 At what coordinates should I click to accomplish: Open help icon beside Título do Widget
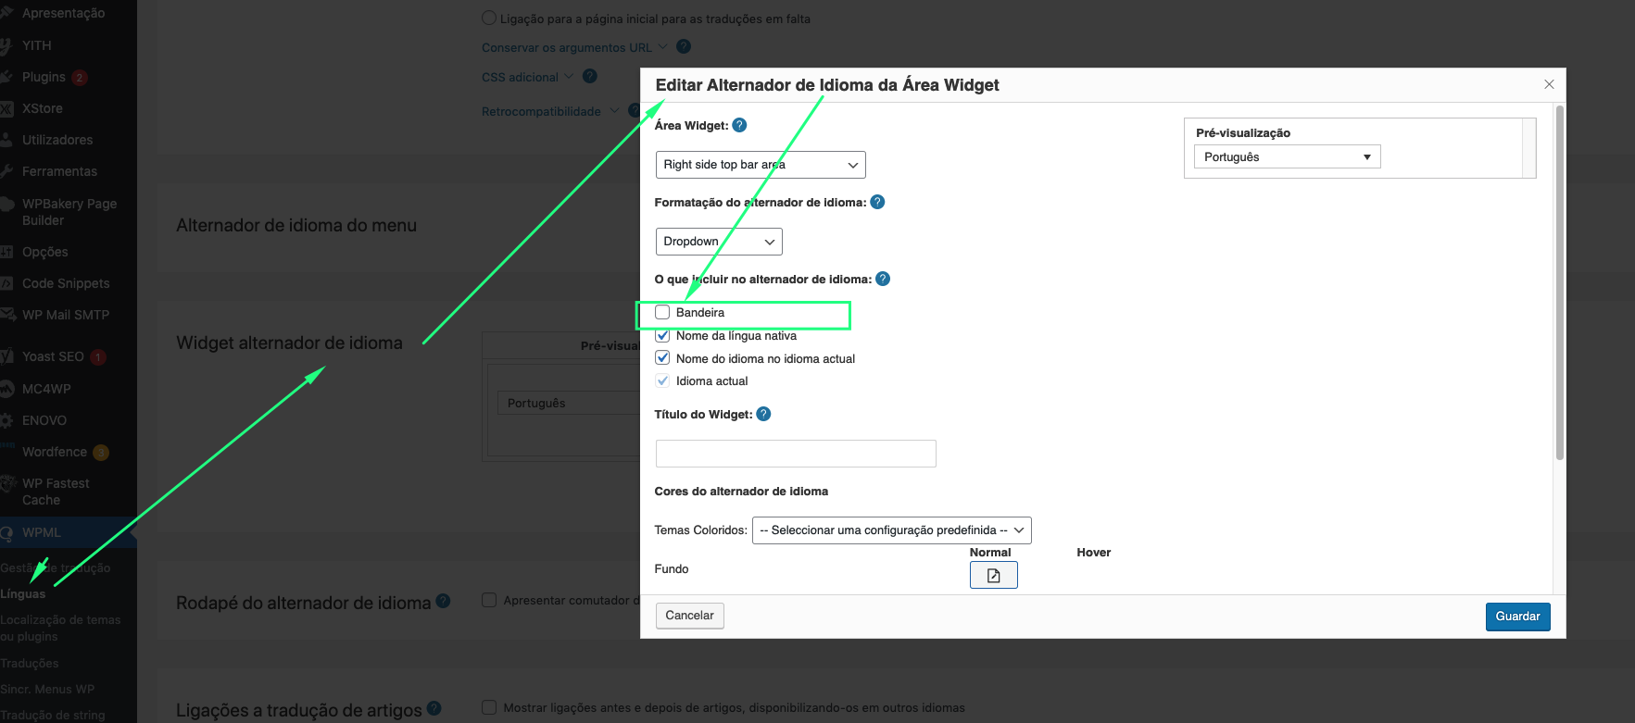pos(763,414)
